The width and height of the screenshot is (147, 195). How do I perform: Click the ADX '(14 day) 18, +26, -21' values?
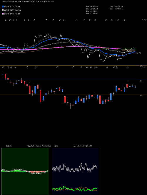click(x=83, y=146)
